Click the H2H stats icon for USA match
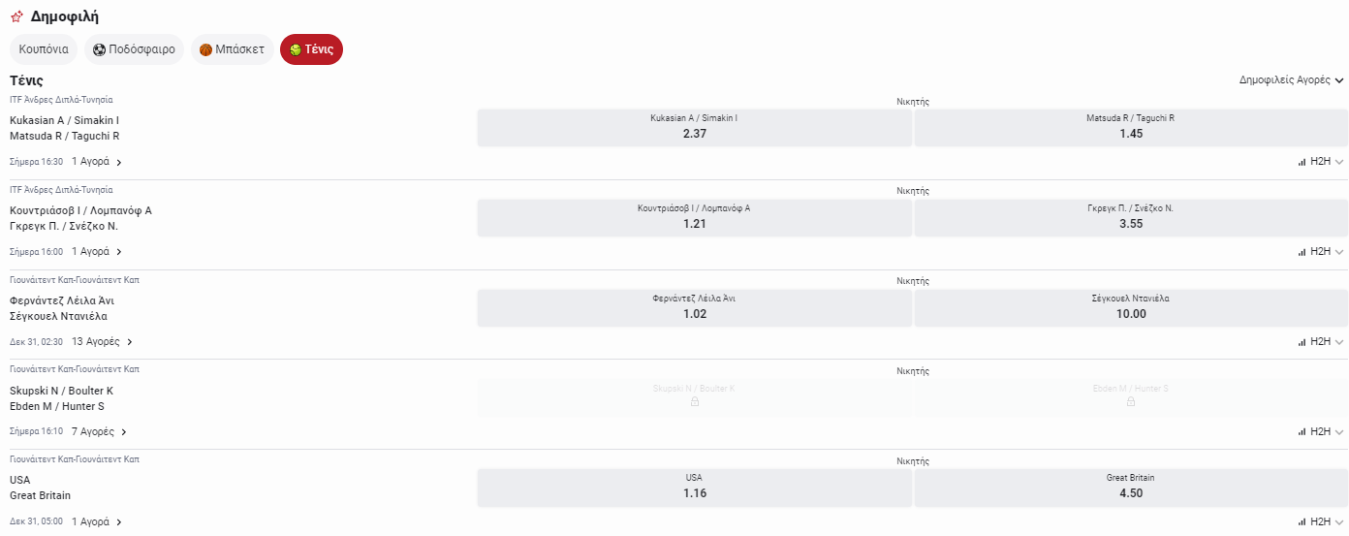The image size is (1349, 536). pos(1302,521)
